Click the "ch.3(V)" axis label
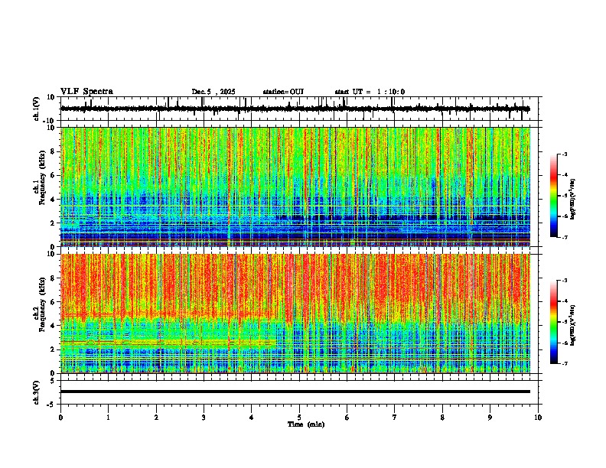The width and height of the screenshot is (606, 468). [x=37, y=392]
